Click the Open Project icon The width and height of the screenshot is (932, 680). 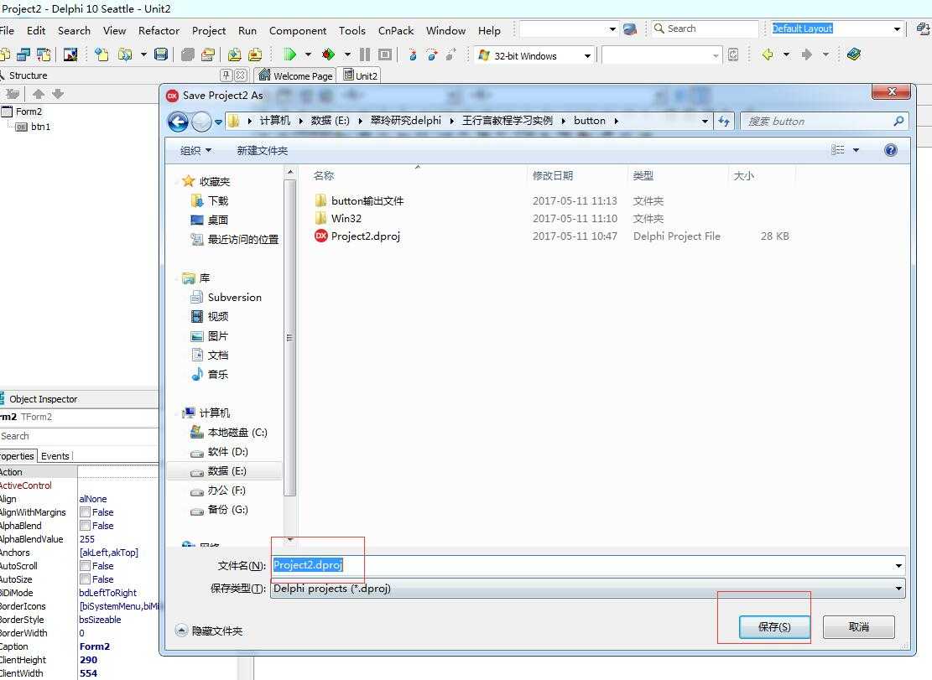208,55
